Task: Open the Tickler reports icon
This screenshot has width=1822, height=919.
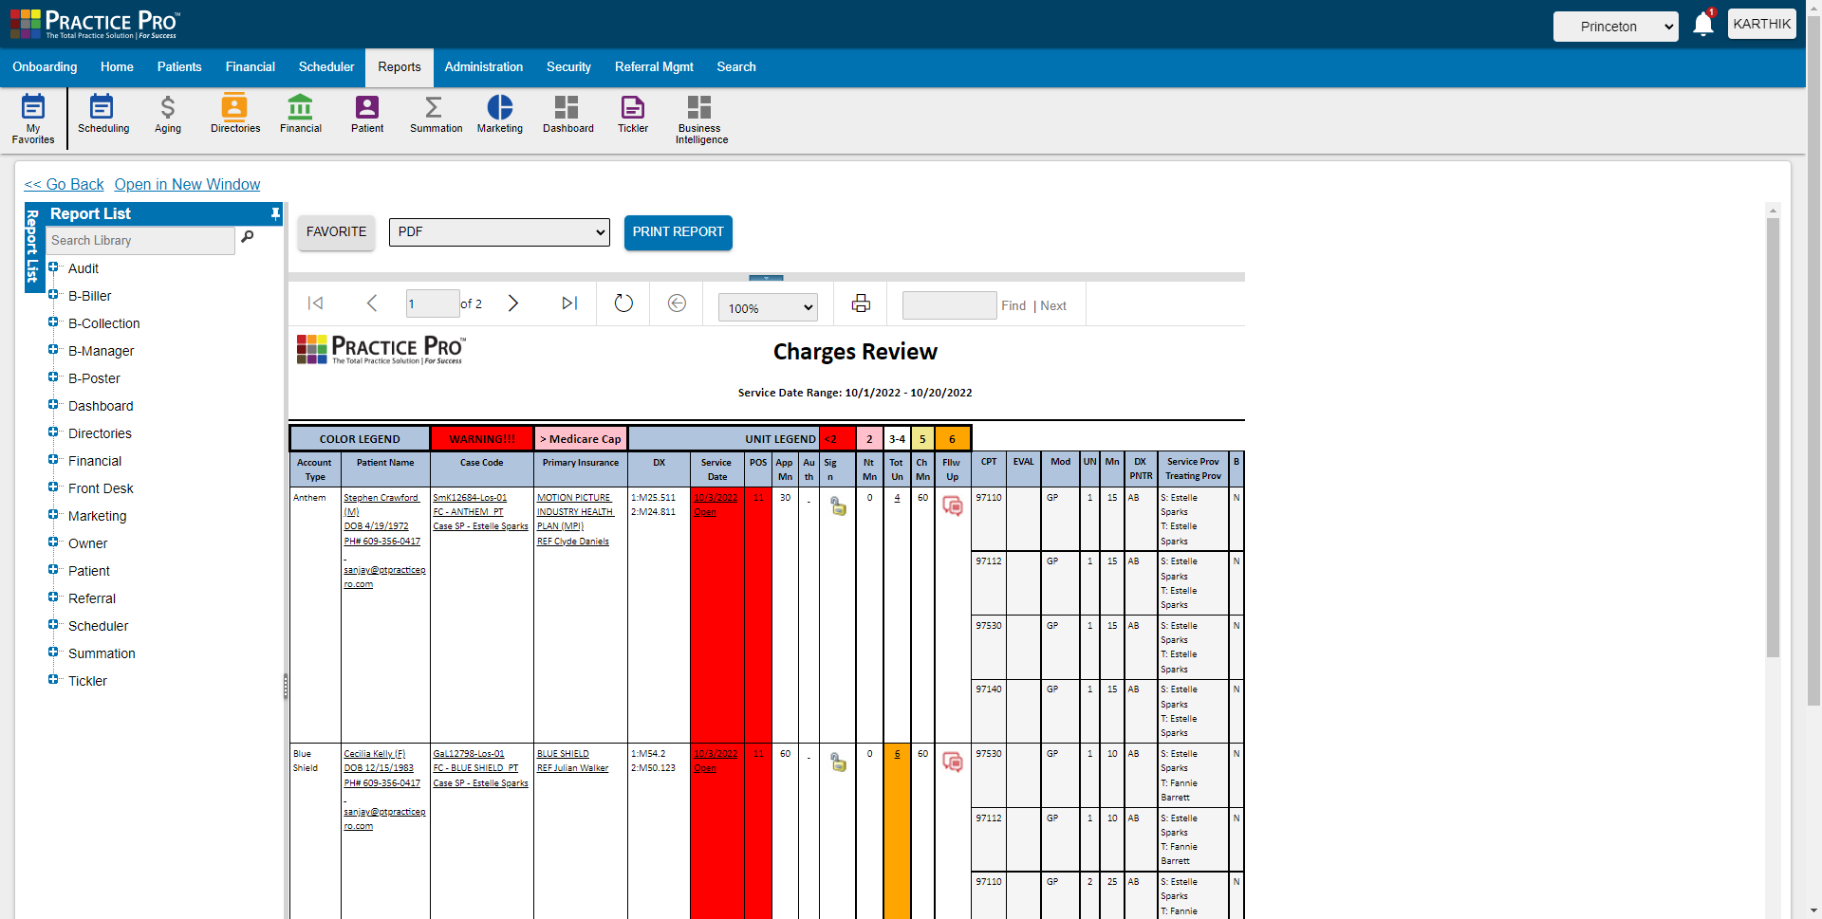Action: 632,114
